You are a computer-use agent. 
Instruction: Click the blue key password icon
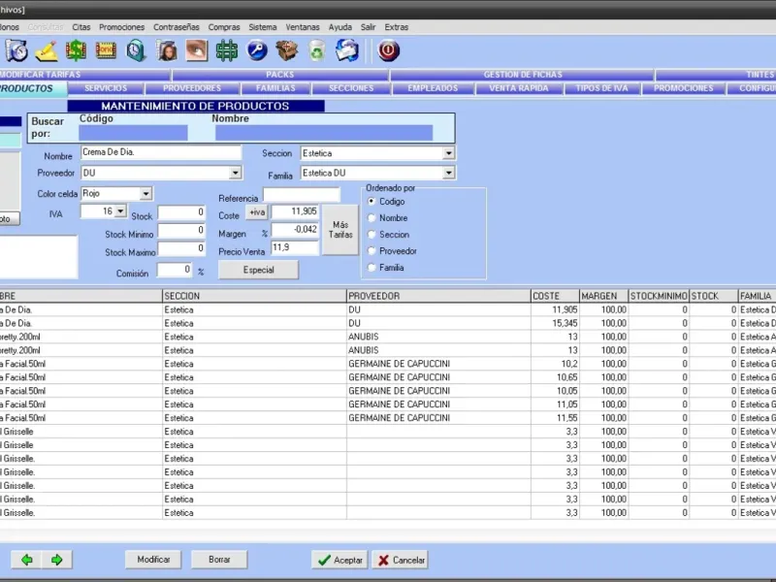tap(257, 50)
